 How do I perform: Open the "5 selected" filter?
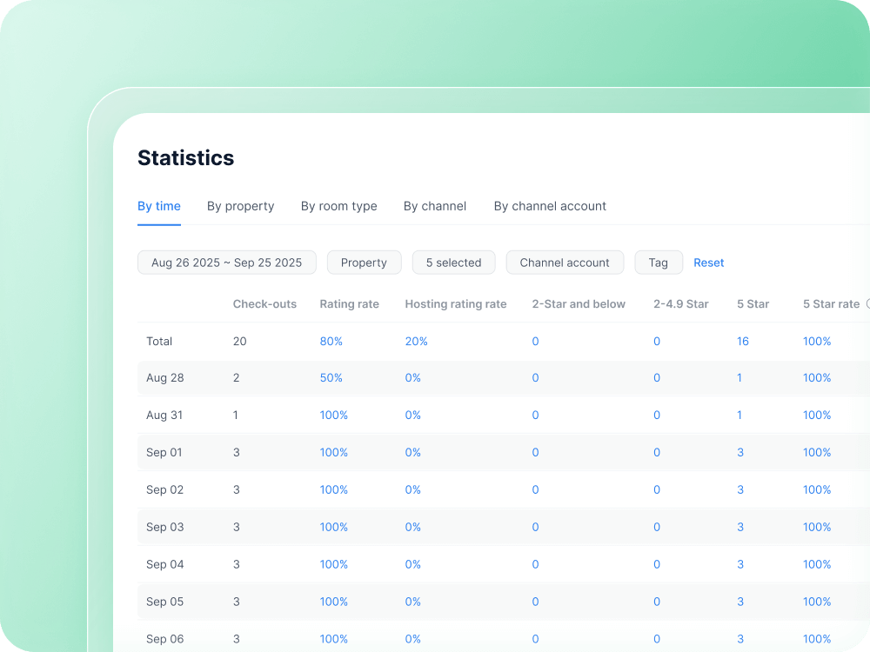click(453, 262)
